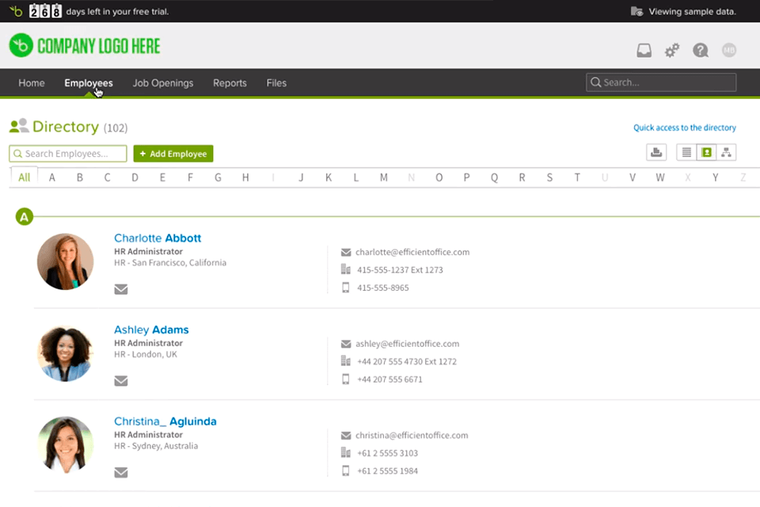Open Ashley Adams' profile
Screen dimensions: 760x507
point(151,330)
